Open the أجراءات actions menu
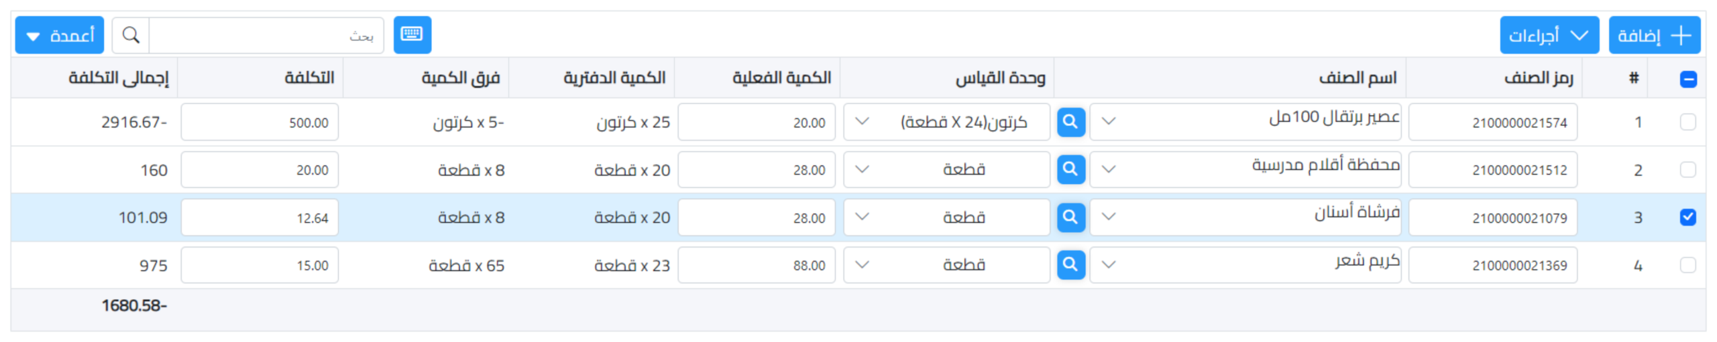This screenshot has height=342, width=1717. tap(1549, 35)
